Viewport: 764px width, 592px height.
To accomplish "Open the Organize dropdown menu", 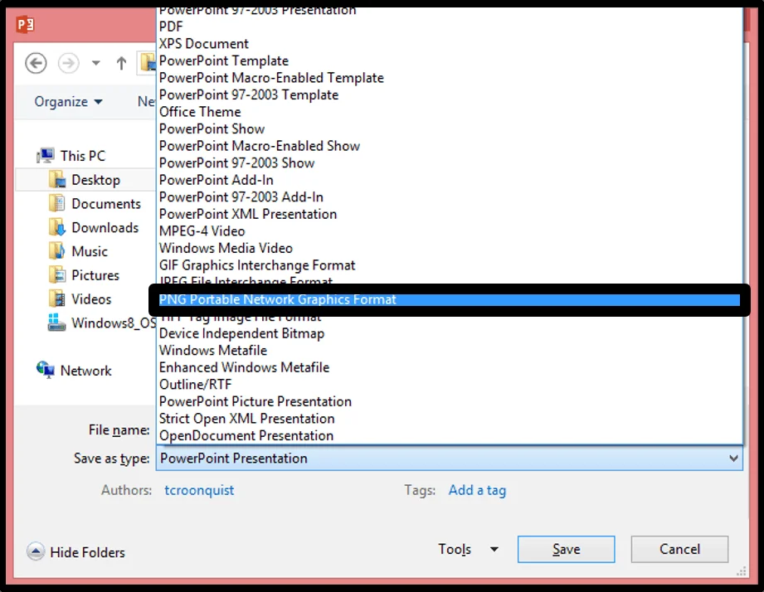I will click(x=68, y=102).
